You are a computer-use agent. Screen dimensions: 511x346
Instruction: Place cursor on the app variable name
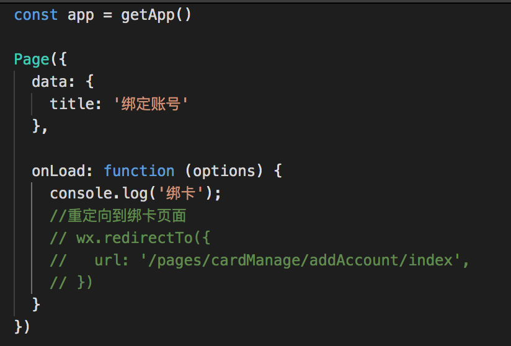(x=81, y=16)
